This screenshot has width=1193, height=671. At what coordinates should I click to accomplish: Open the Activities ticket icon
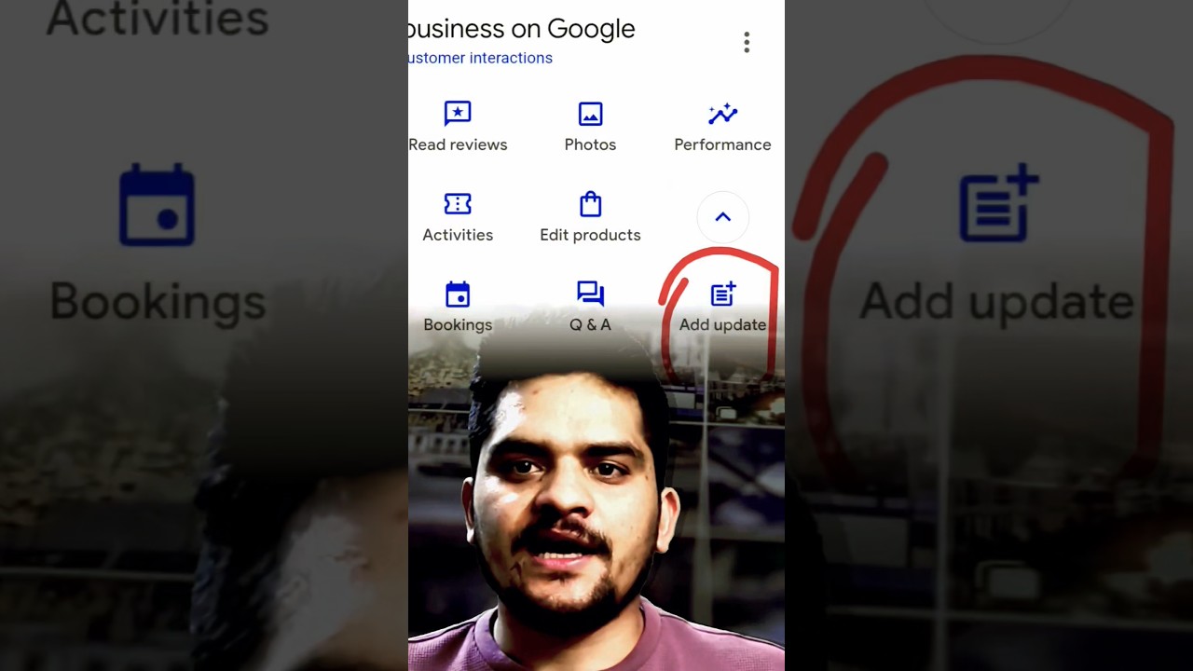tap(458, 204)
